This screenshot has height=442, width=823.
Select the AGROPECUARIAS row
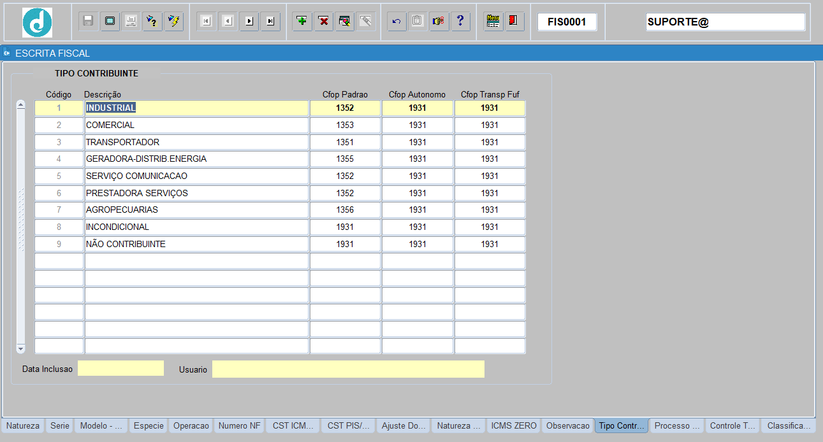point(196,210)
